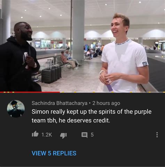This screenshot has width=165, height=167.
Task: Open Sachindra Bhattacharya's channel name
Action: (60, 103)
